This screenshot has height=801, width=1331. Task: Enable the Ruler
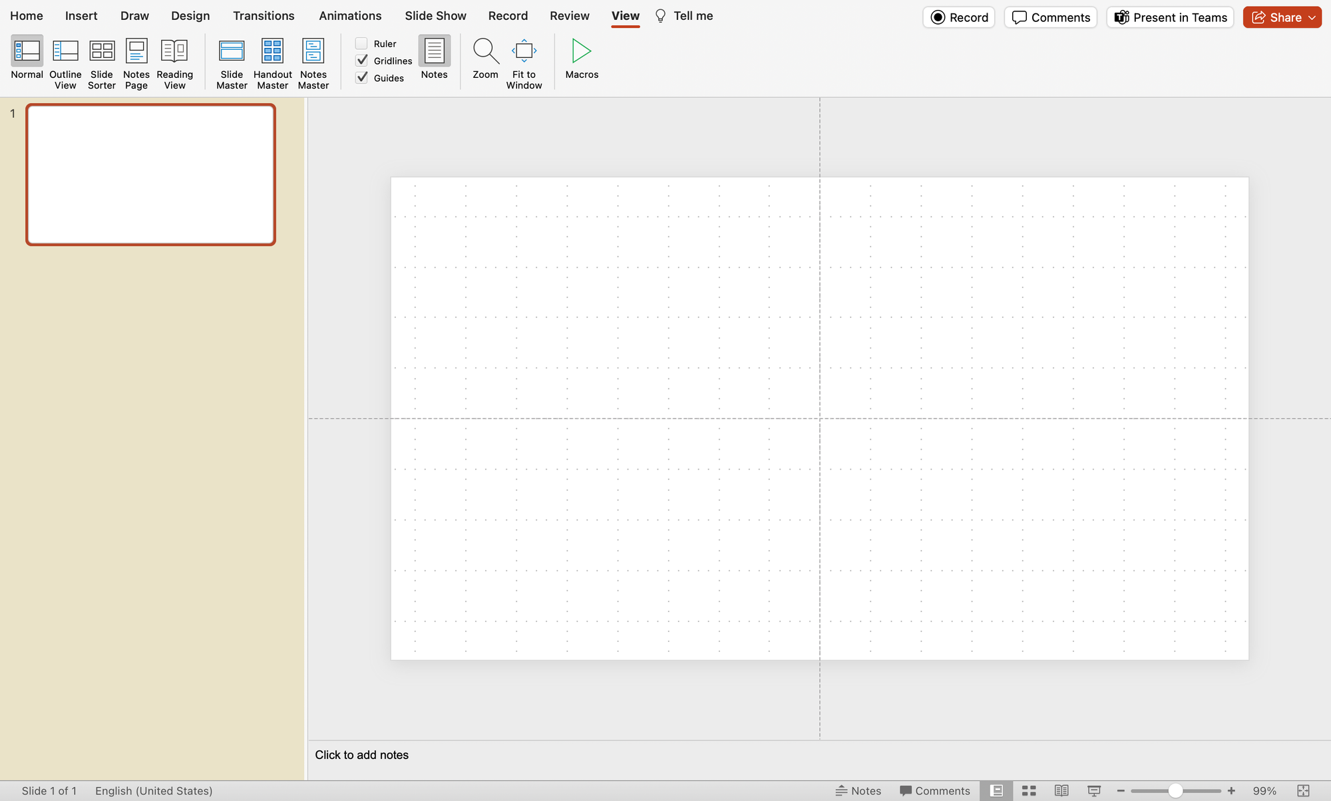[x=361, y=43]
